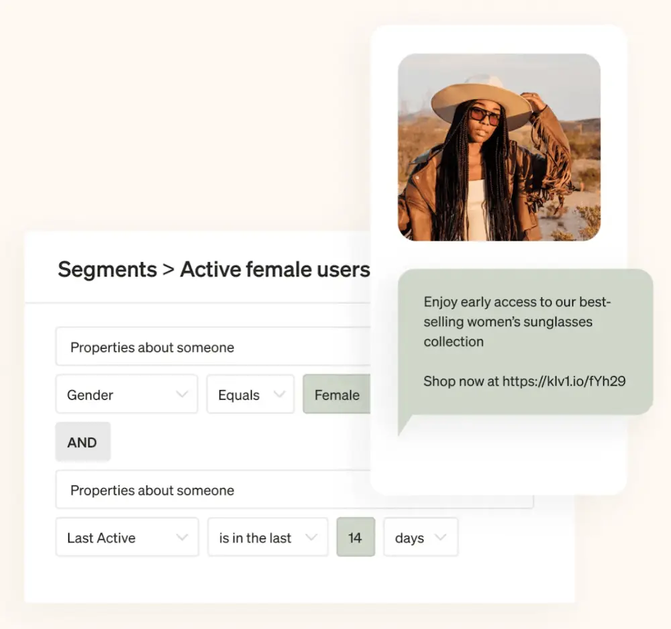The width and height of the screenshot is (671, 629).
Task: Select the 'Active female users' segment title
Action: click(x=275, y=270)
